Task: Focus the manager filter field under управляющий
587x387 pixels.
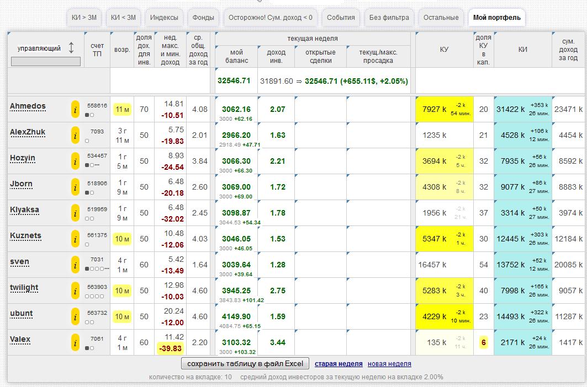Action: (x=46, y=61)
